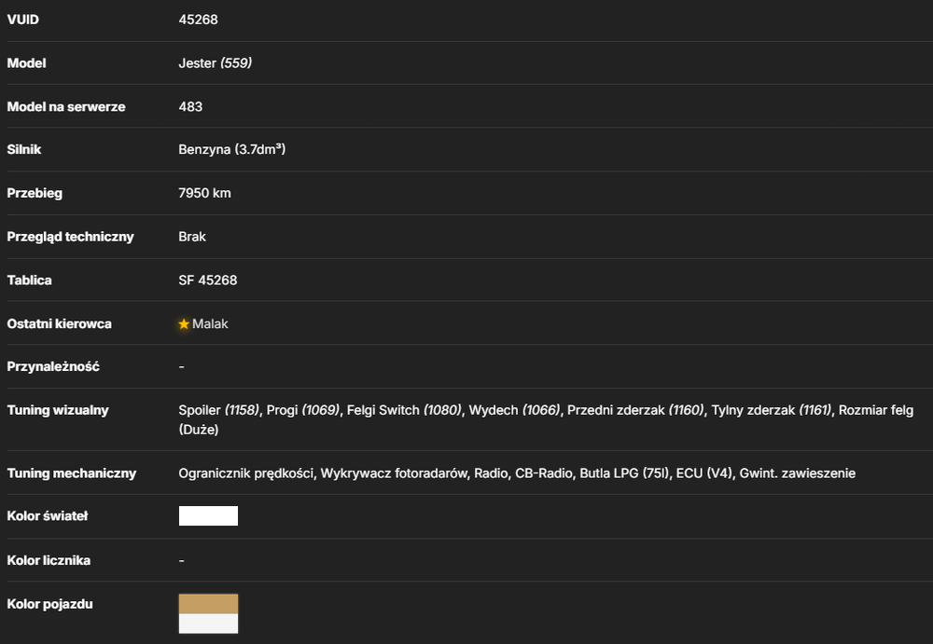
Task: Click Wykrywacz fotoradarów tuning entry
Action: point(394,473)
